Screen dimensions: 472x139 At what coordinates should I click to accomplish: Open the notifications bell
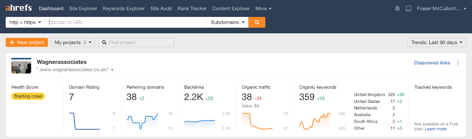coord(397,9)
